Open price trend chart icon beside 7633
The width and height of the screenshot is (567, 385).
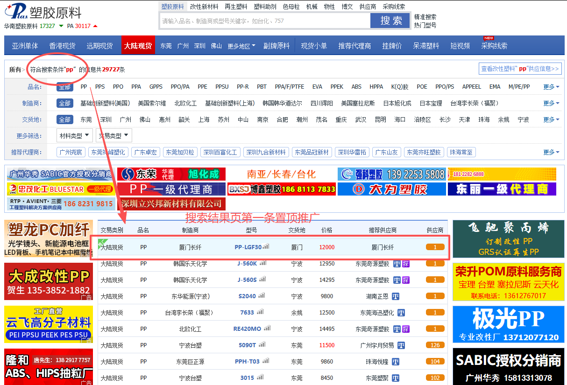(x=260, y=312)
